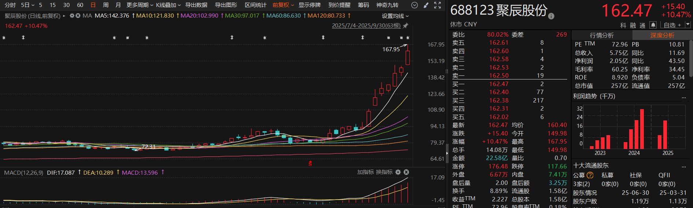Select the 深度分析 tab
The height and width of the screenshot is (208, 693).
coord(662,35)
